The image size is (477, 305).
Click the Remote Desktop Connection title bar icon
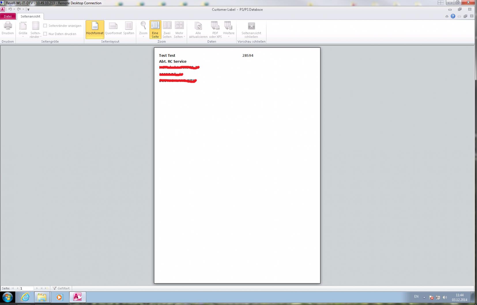[x=2, y=3]
